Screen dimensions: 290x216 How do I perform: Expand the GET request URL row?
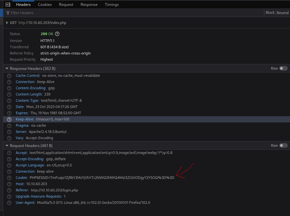coord(7,23)
